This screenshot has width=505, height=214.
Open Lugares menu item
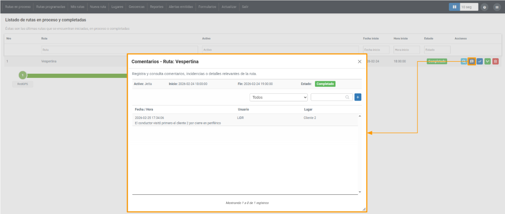pos(117,7)
